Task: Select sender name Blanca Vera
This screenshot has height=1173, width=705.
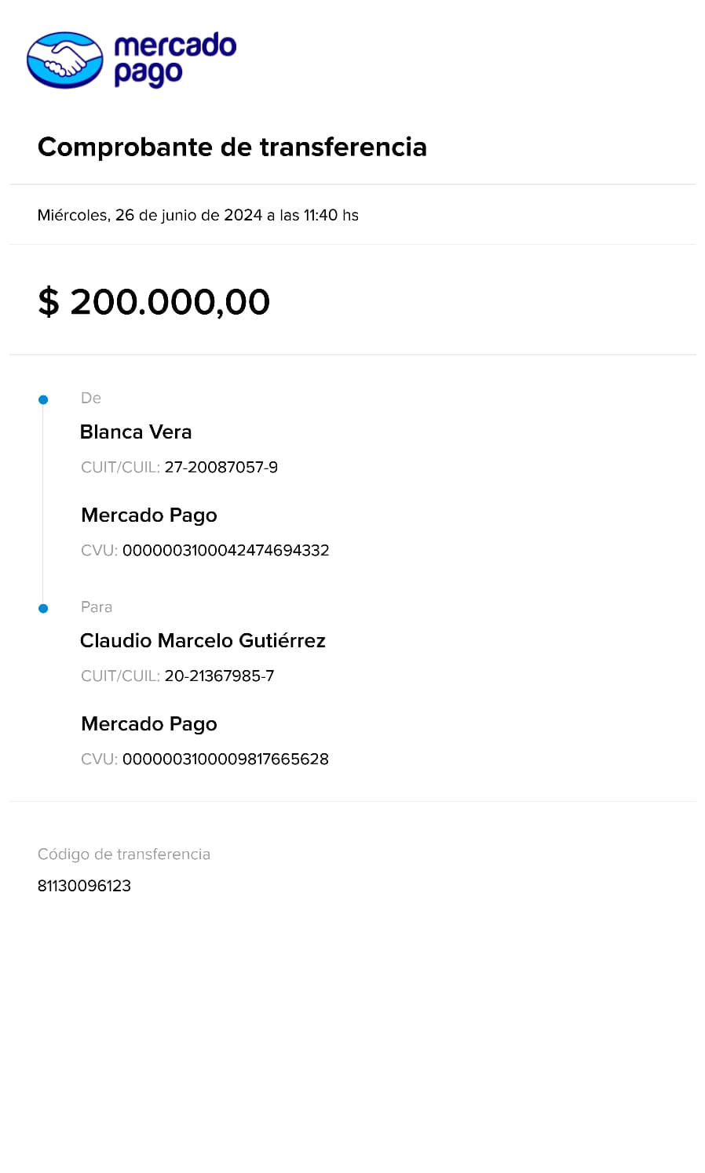Action: [x=136, y=432]
